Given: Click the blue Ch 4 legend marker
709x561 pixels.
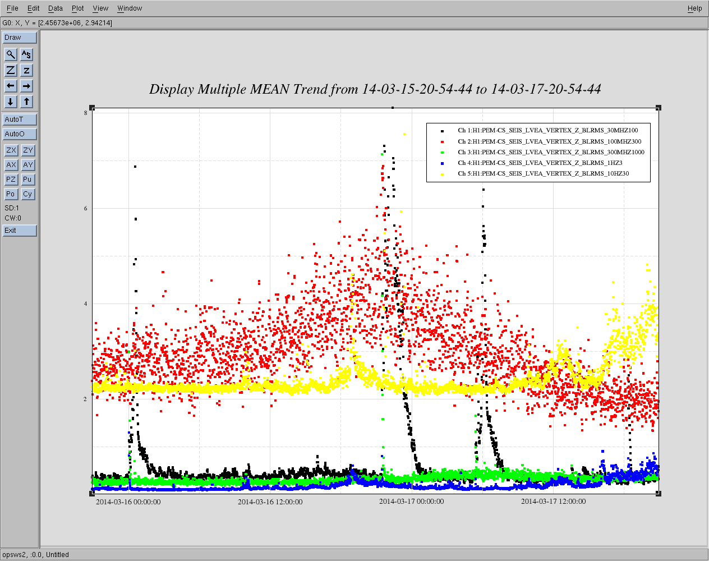Looking at the screenshot, I should pyautogui.click(x=442, y=163).
